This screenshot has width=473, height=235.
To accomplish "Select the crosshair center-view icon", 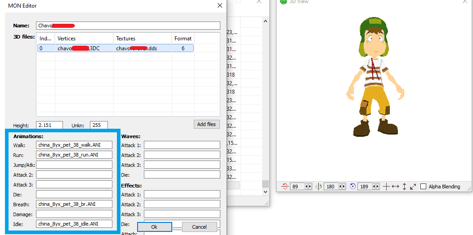I will coord(386,187).
